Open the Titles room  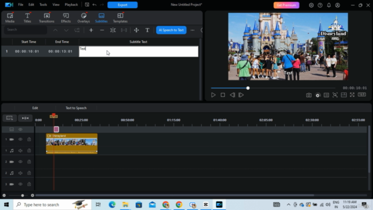[27, 18]
